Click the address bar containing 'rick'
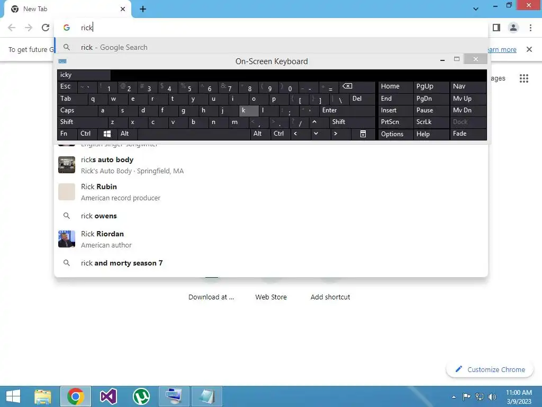The width and height of the screenshot is (542, 407). 271,28
